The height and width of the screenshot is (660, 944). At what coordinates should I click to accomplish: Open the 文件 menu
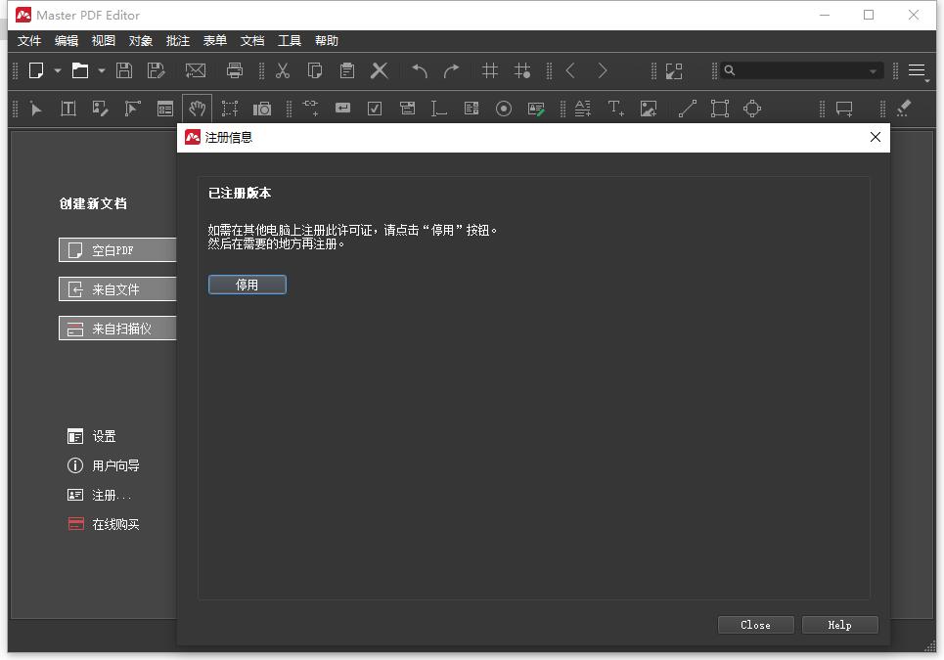tap(29, 40)
